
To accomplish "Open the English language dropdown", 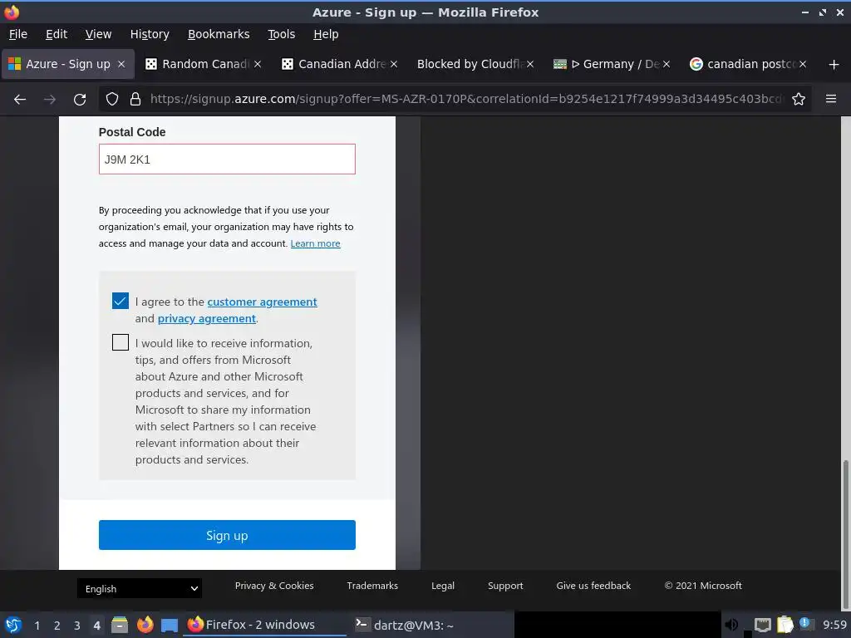I will 140,589.
